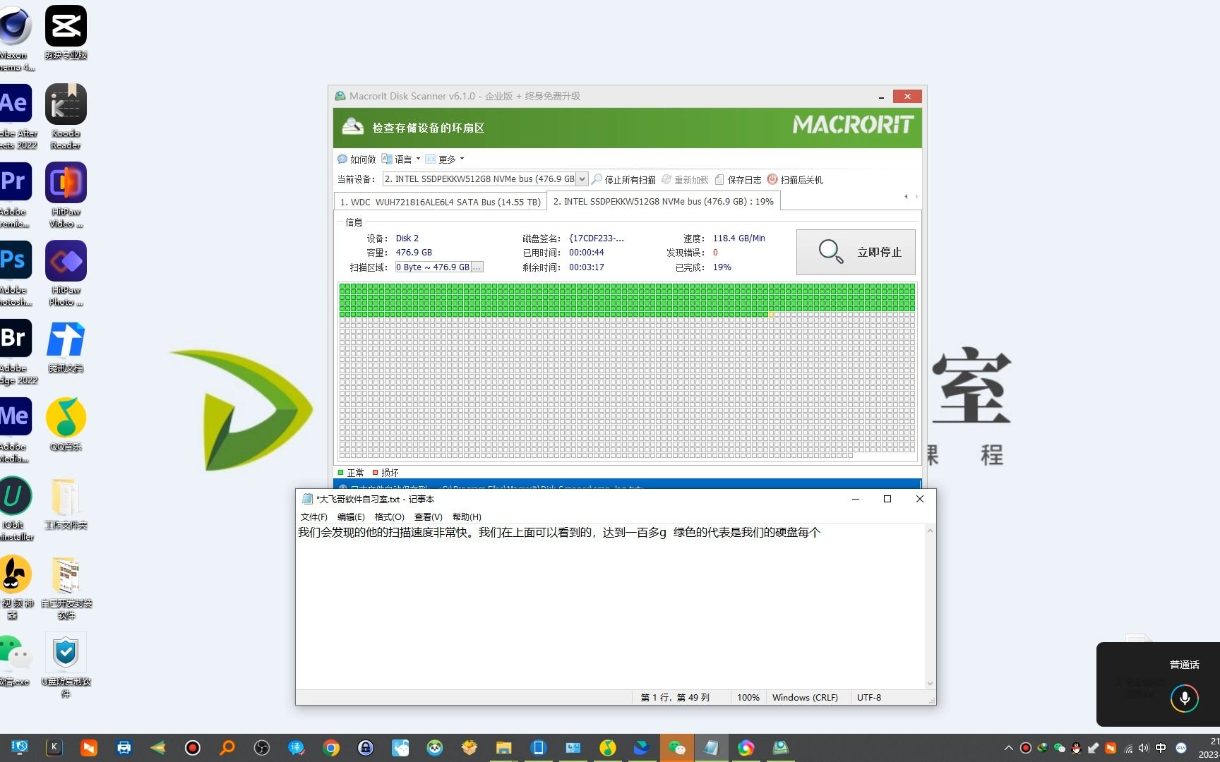Select Koodo Reader desktop icon
The width and height of the screenshot is (1220, 762).
coord(66,116)
